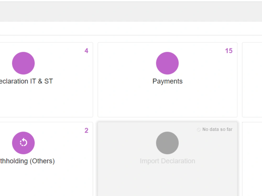
Task: Click the No data so far notice
Action: pos(217,129)
